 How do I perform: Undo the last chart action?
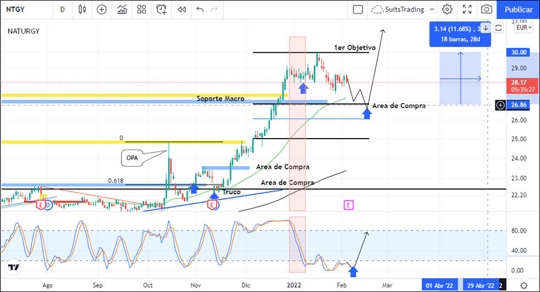point(200,9)
